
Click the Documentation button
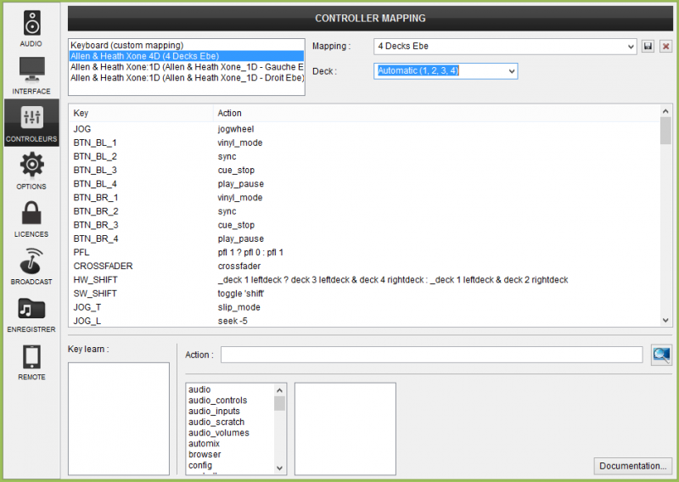(633, 466)
